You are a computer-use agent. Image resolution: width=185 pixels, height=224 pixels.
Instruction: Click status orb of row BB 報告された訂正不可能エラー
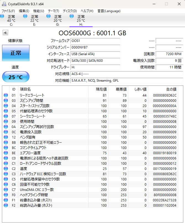[x=6, y=142]
